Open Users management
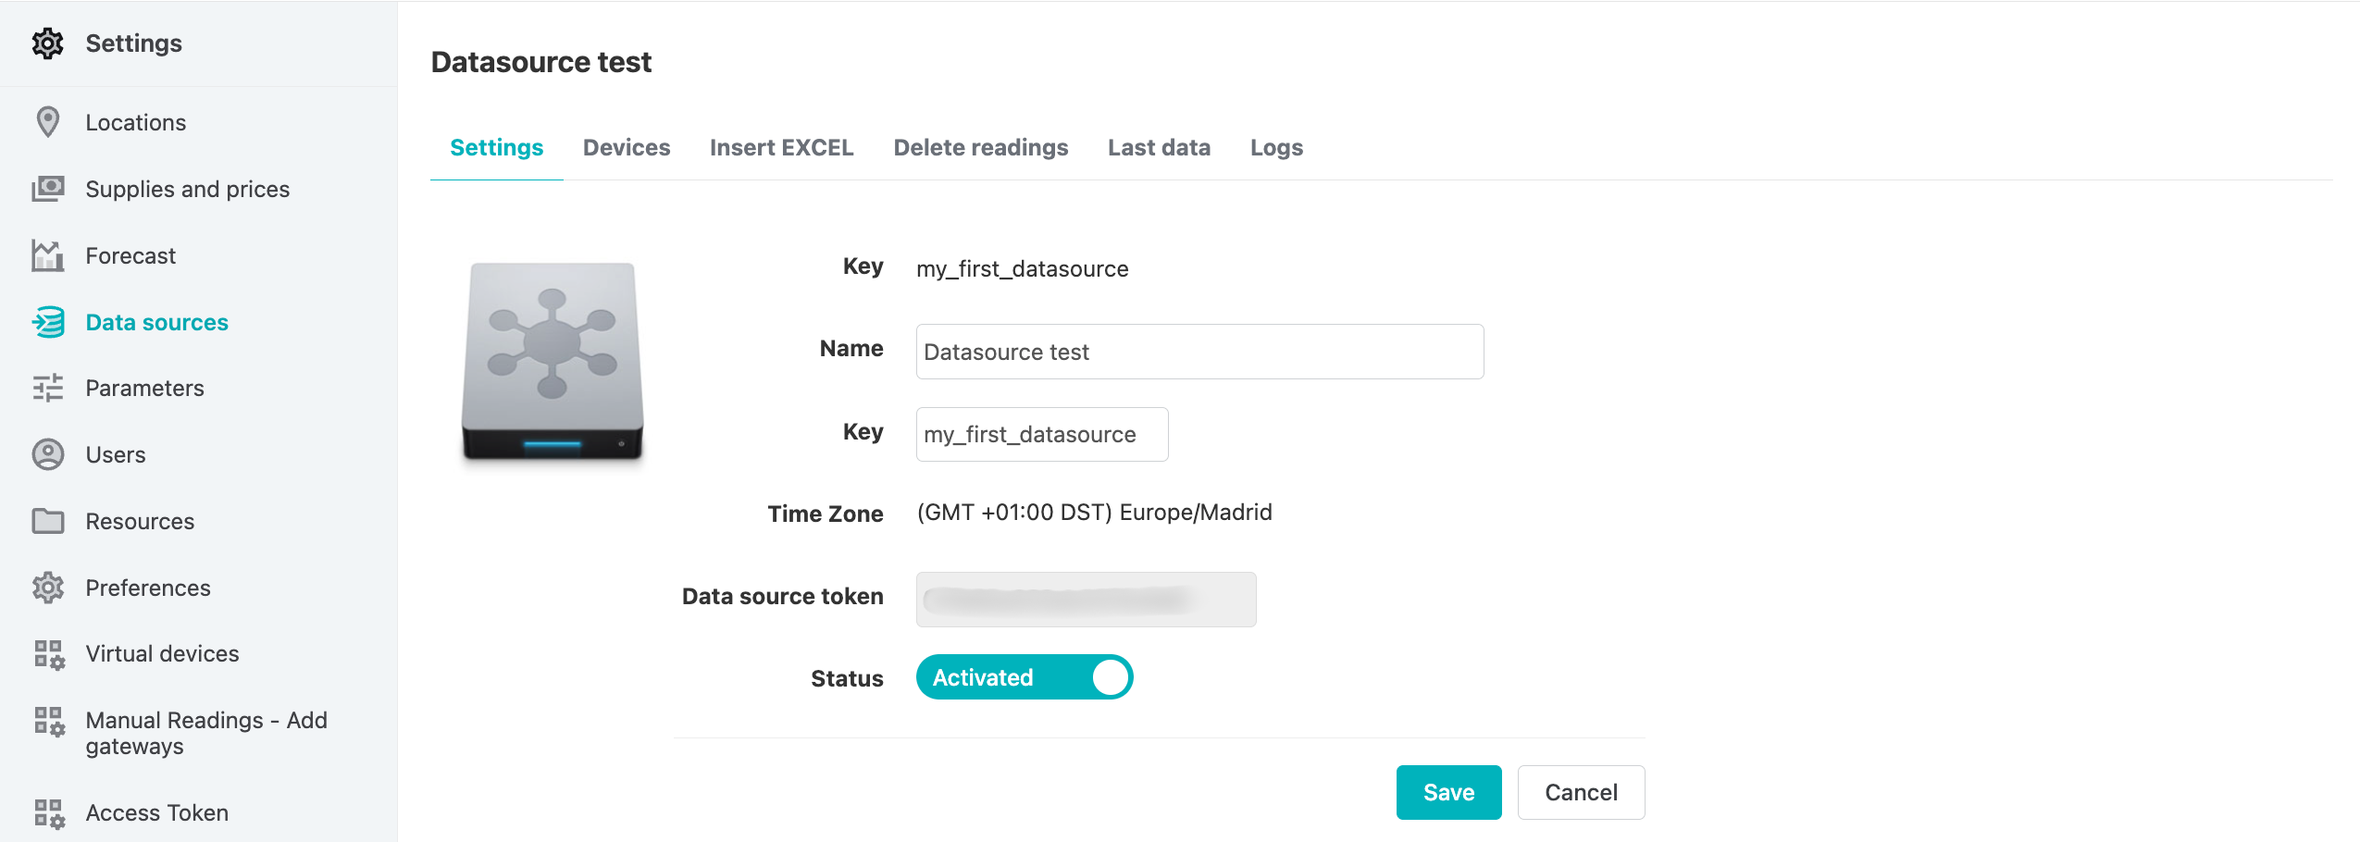The image size is (2360, 842). pyautogui.click(x=116, y=454)
